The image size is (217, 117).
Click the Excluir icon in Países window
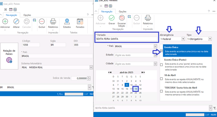click(42, 22)
